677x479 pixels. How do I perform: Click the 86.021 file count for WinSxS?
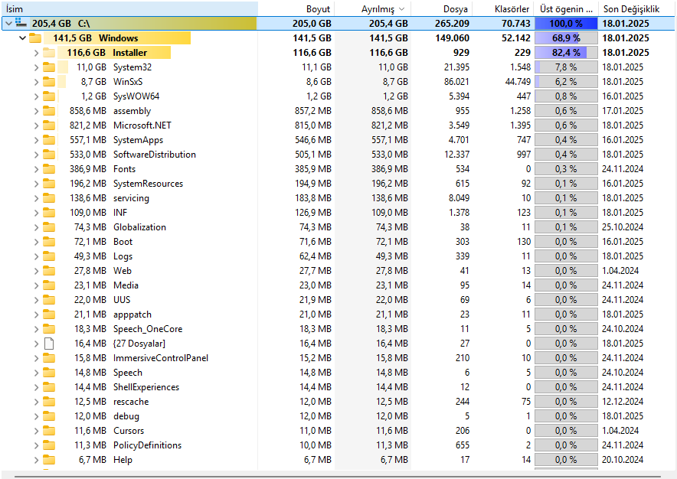point(456,82)
